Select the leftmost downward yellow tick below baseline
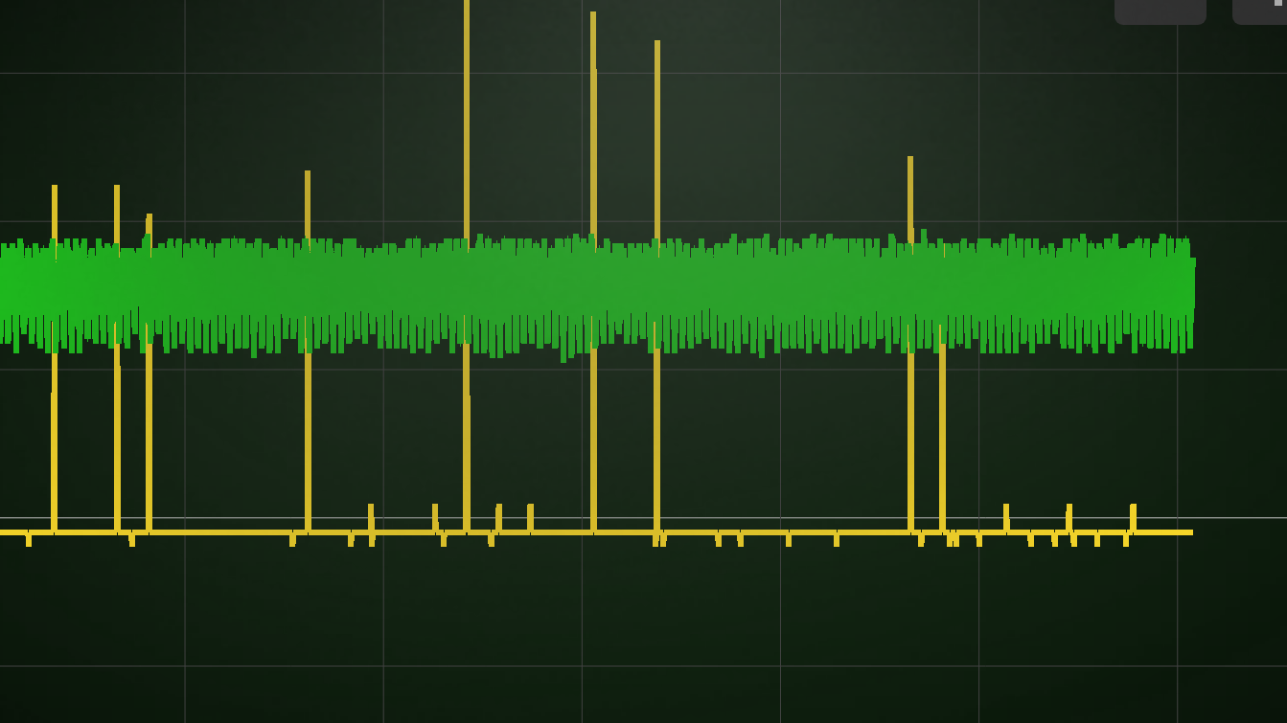Viewport: 1287px width, 723px height. [29, 540]
